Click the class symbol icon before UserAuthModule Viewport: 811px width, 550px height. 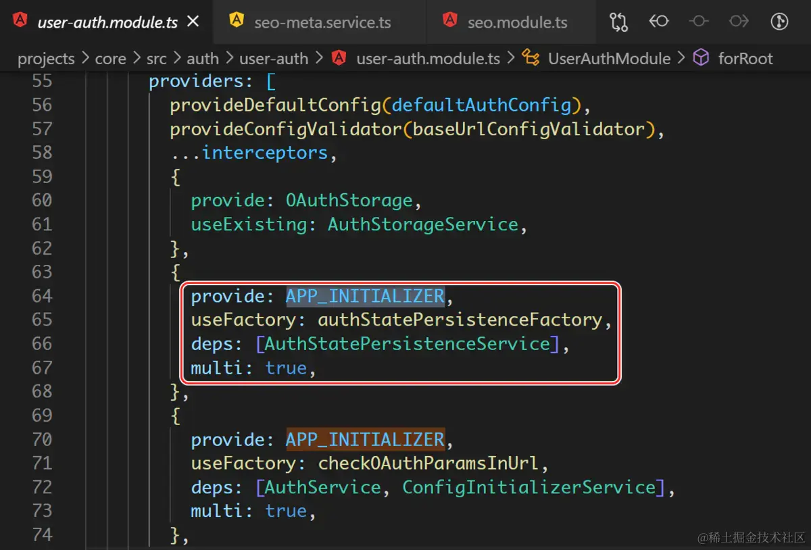(x=531, y=59)
